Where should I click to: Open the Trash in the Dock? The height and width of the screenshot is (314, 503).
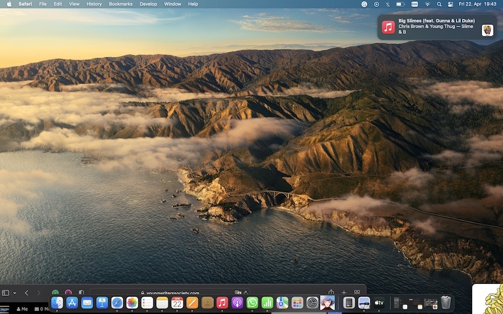[x=446, y=303]
